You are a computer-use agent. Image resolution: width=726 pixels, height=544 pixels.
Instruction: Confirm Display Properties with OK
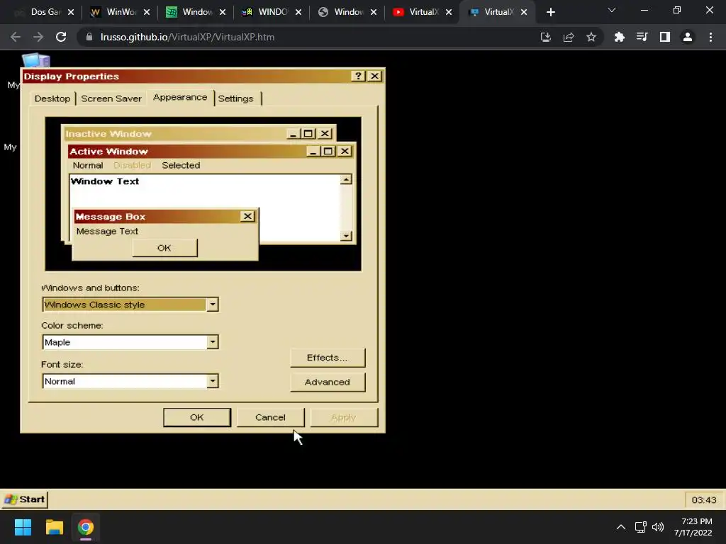click(197, 417)
